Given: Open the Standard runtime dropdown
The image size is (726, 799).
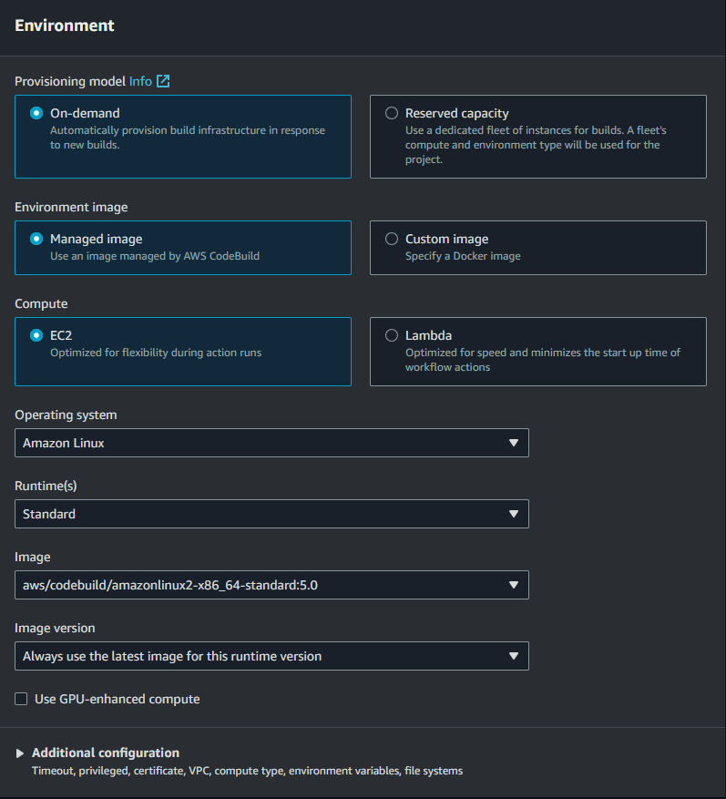Looking at the screenshot, I should coord(271,514).
